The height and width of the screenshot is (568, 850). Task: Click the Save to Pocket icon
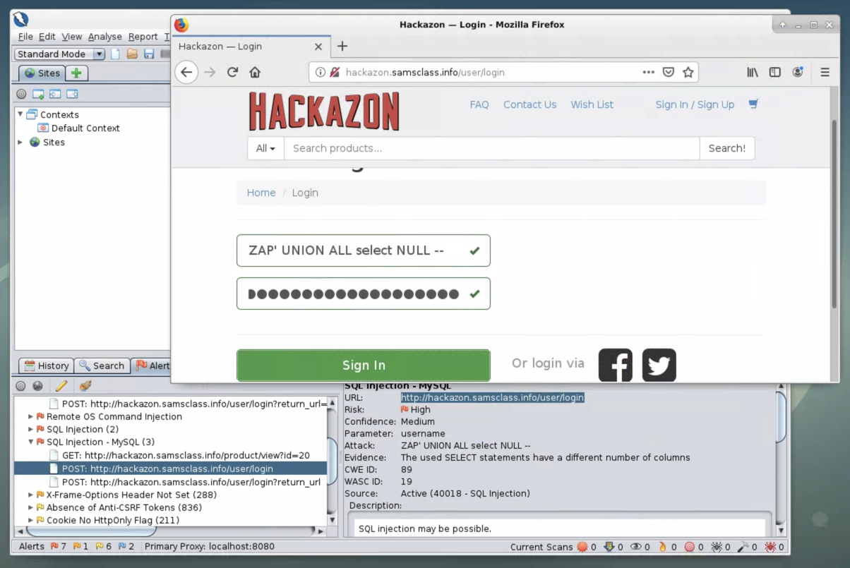click(668, 72)
